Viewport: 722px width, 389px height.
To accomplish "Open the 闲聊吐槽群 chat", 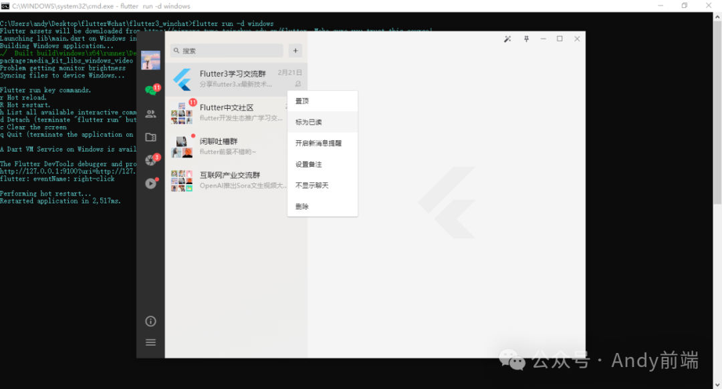I will pyautogui.click(x=226, y=147).
